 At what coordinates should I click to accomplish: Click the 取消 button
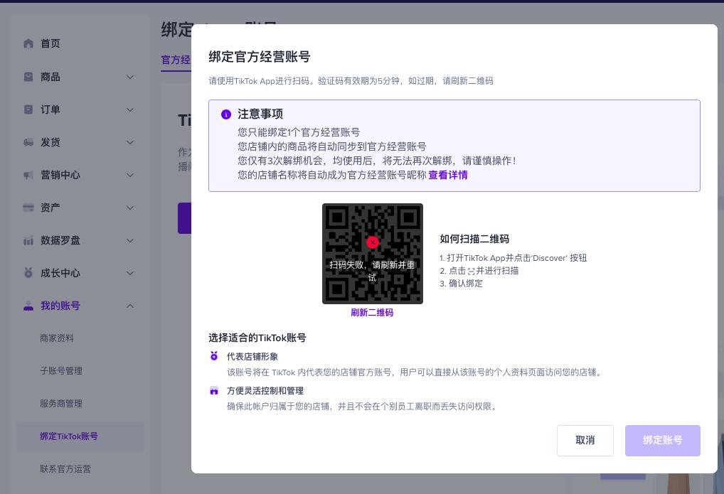pyautogui.click(x=585, y=441)
